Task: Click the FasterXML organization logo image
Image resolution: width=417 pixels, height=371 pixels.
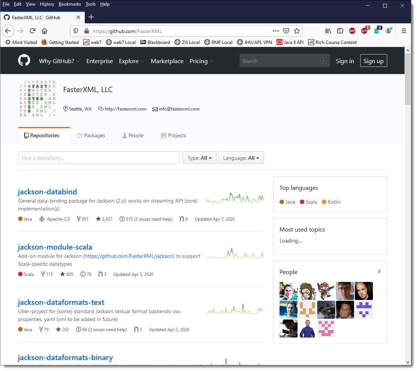Action: (x=38, y=99)
